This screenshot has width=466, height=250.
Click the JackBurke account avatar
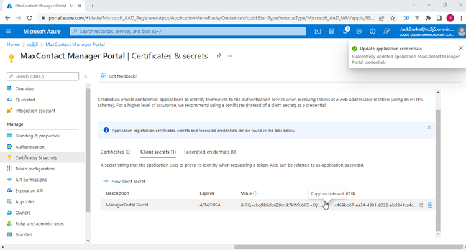(462, 31)
